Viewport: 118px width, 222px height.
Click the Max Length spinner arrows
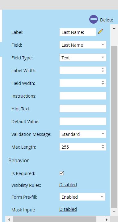(103, 146)
